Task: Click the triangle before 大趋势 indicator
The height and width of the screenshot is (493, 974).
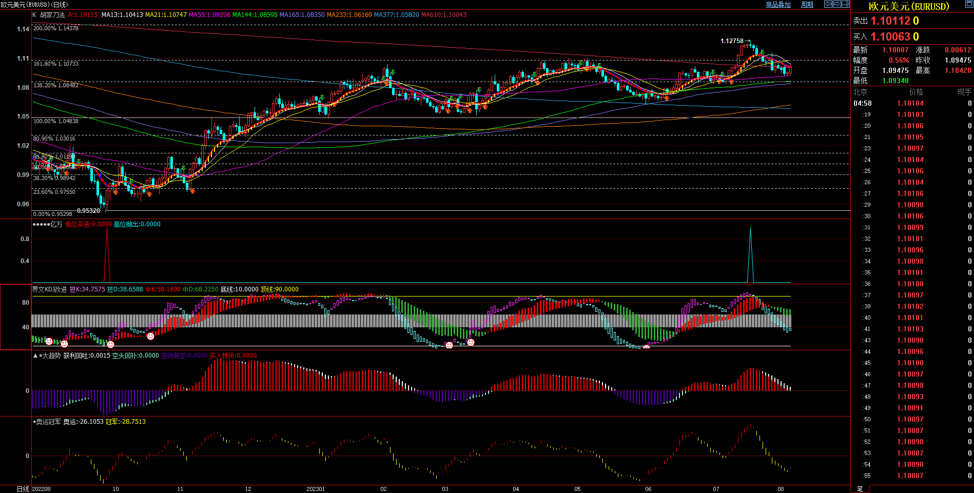Action: click(x=35, y=356)
